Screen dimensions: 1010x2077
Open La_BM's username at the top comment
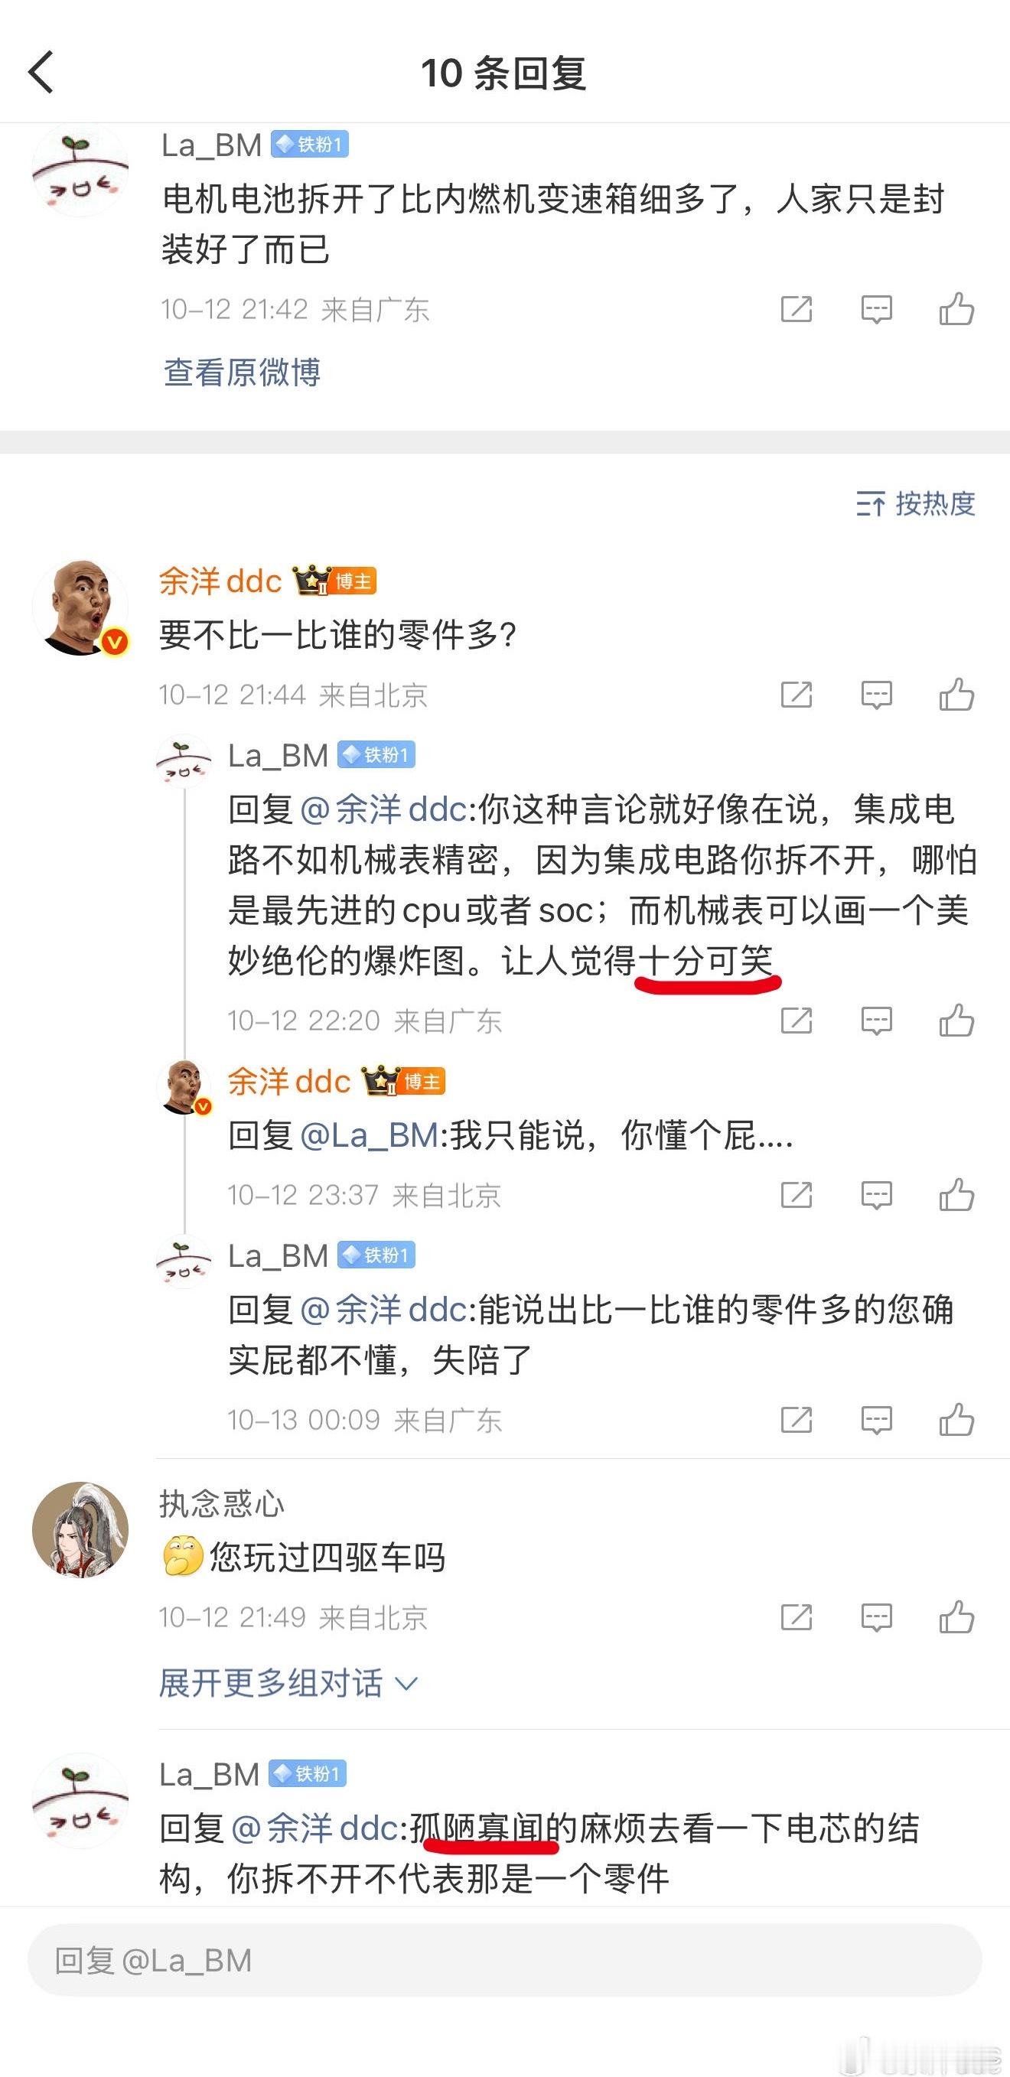211,145
